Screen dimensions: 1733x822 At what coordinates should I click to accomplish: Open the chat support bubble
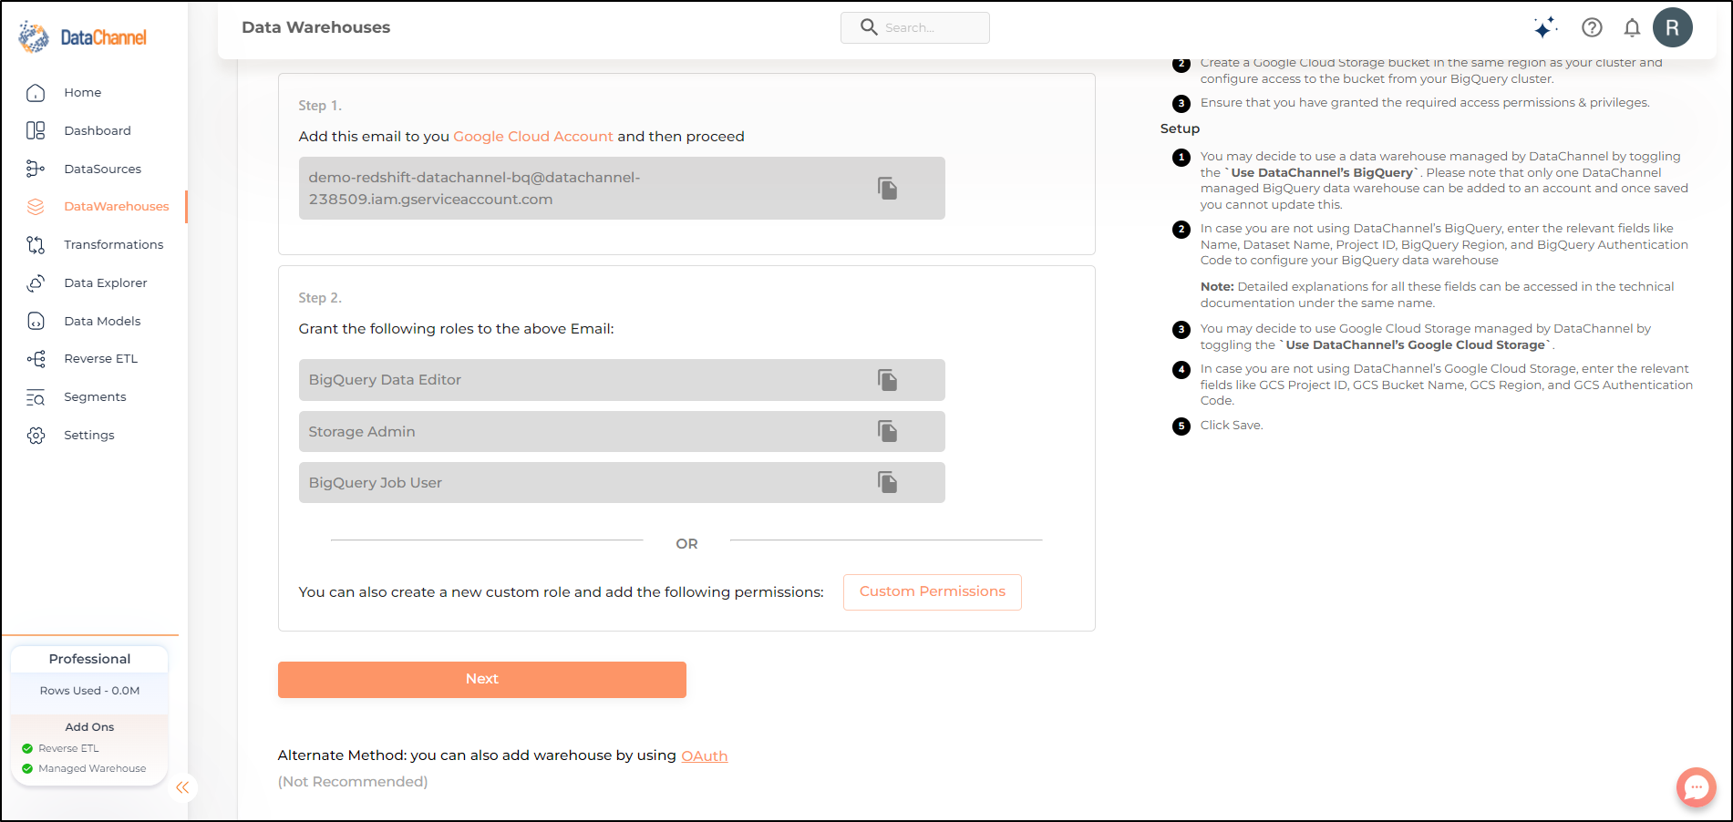pos(1696,787)
